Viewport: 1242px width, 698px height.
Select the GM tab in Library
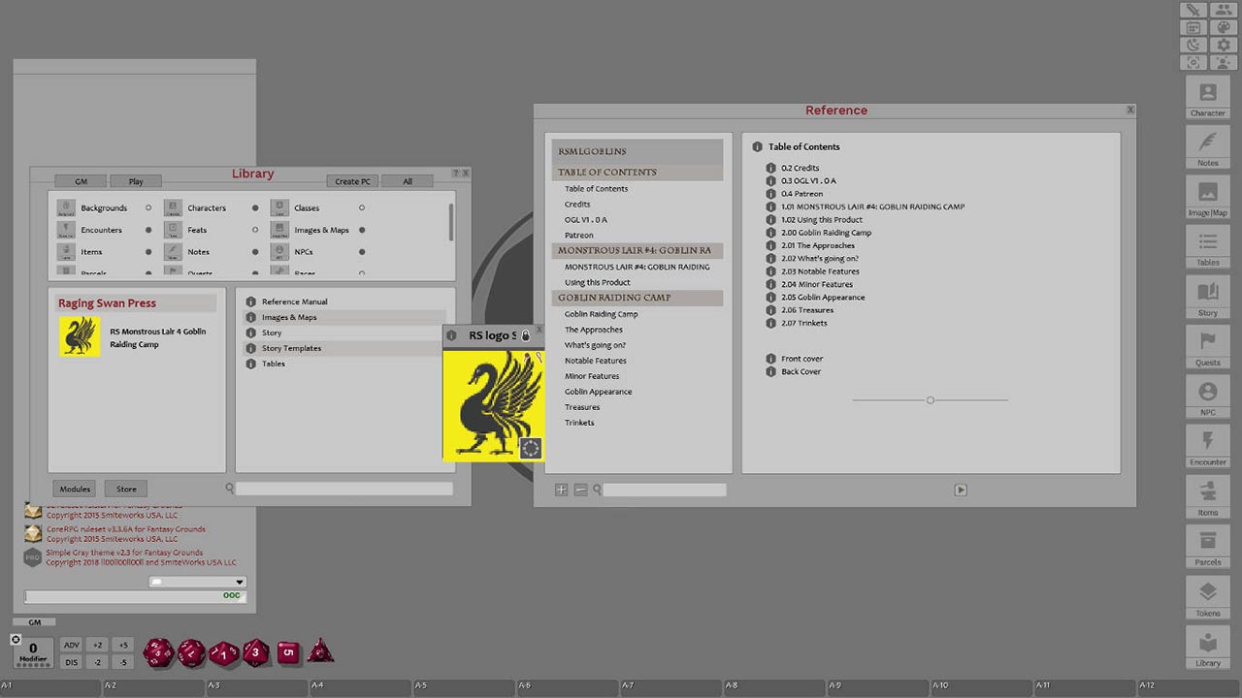pyautogui.click(x=81, y=181)
